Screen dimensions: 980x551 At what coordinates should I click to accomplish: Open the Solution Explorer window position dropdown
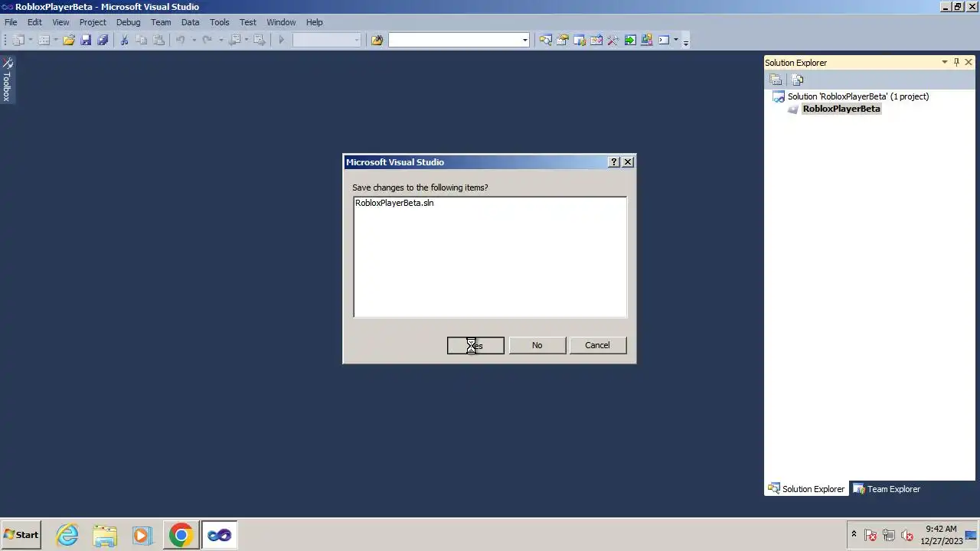click(x=944, y=62)
